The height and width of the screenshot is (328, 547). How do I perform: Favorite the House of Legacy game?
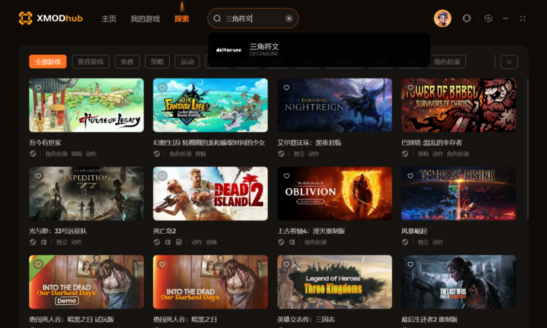(x=38, y=88)
